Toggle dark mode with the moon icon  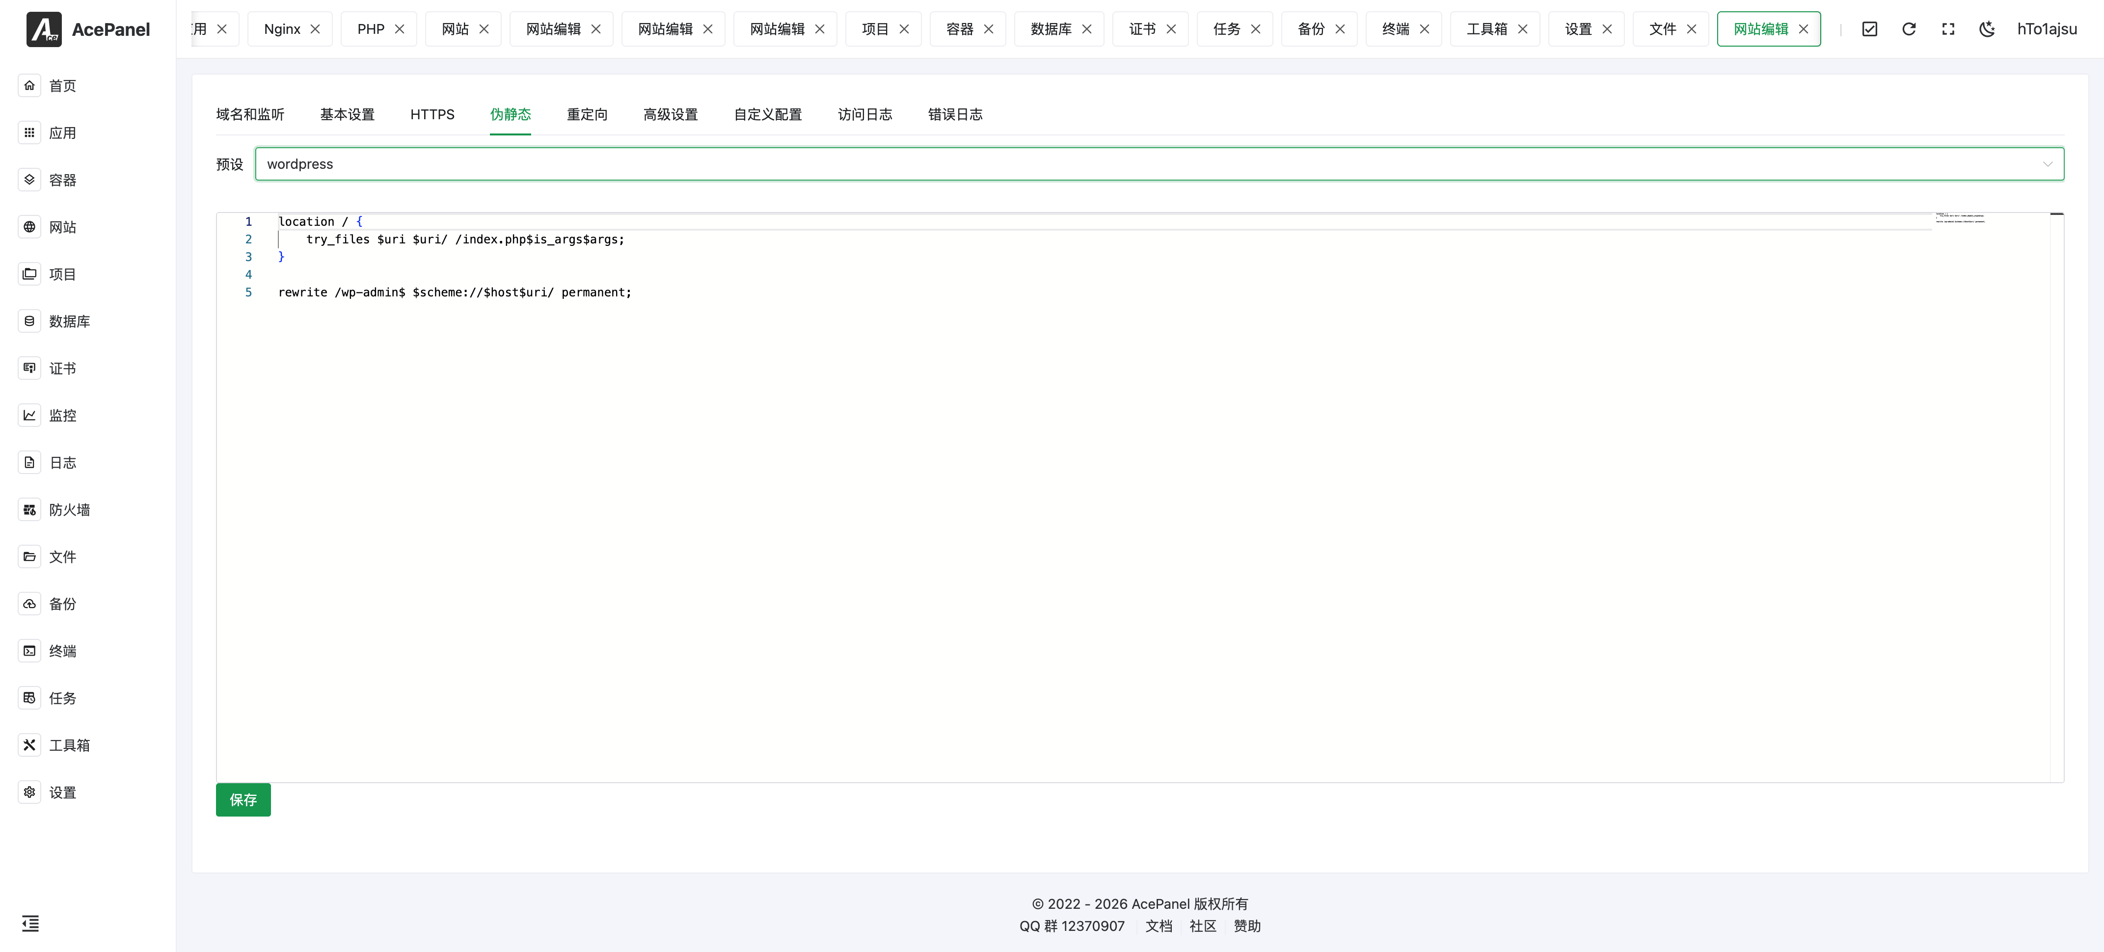click(1987, 28)
